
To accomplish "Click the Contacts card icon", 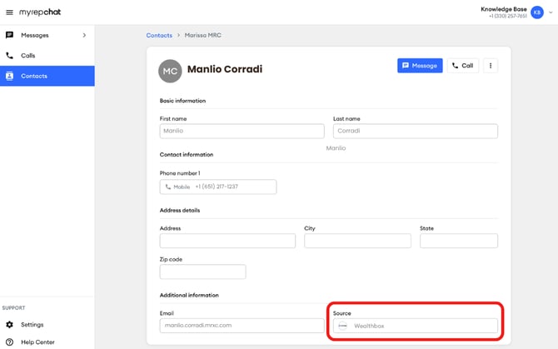I will coord(10,76).
